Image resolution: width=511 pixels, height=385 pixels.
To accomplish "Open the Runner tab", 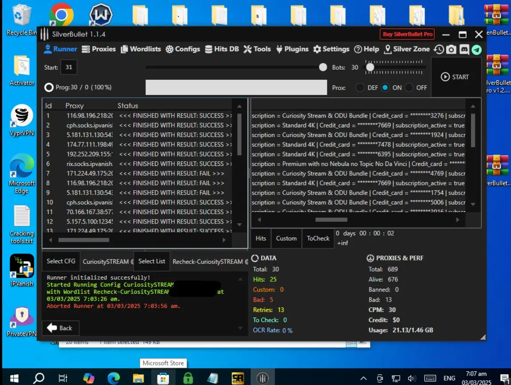I will (61, 49).
